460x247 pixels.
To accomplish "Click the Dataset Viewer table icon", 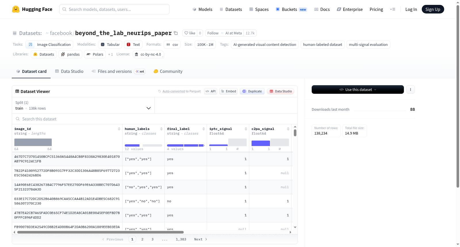I will pyautogui.click(x=17, y=91).
